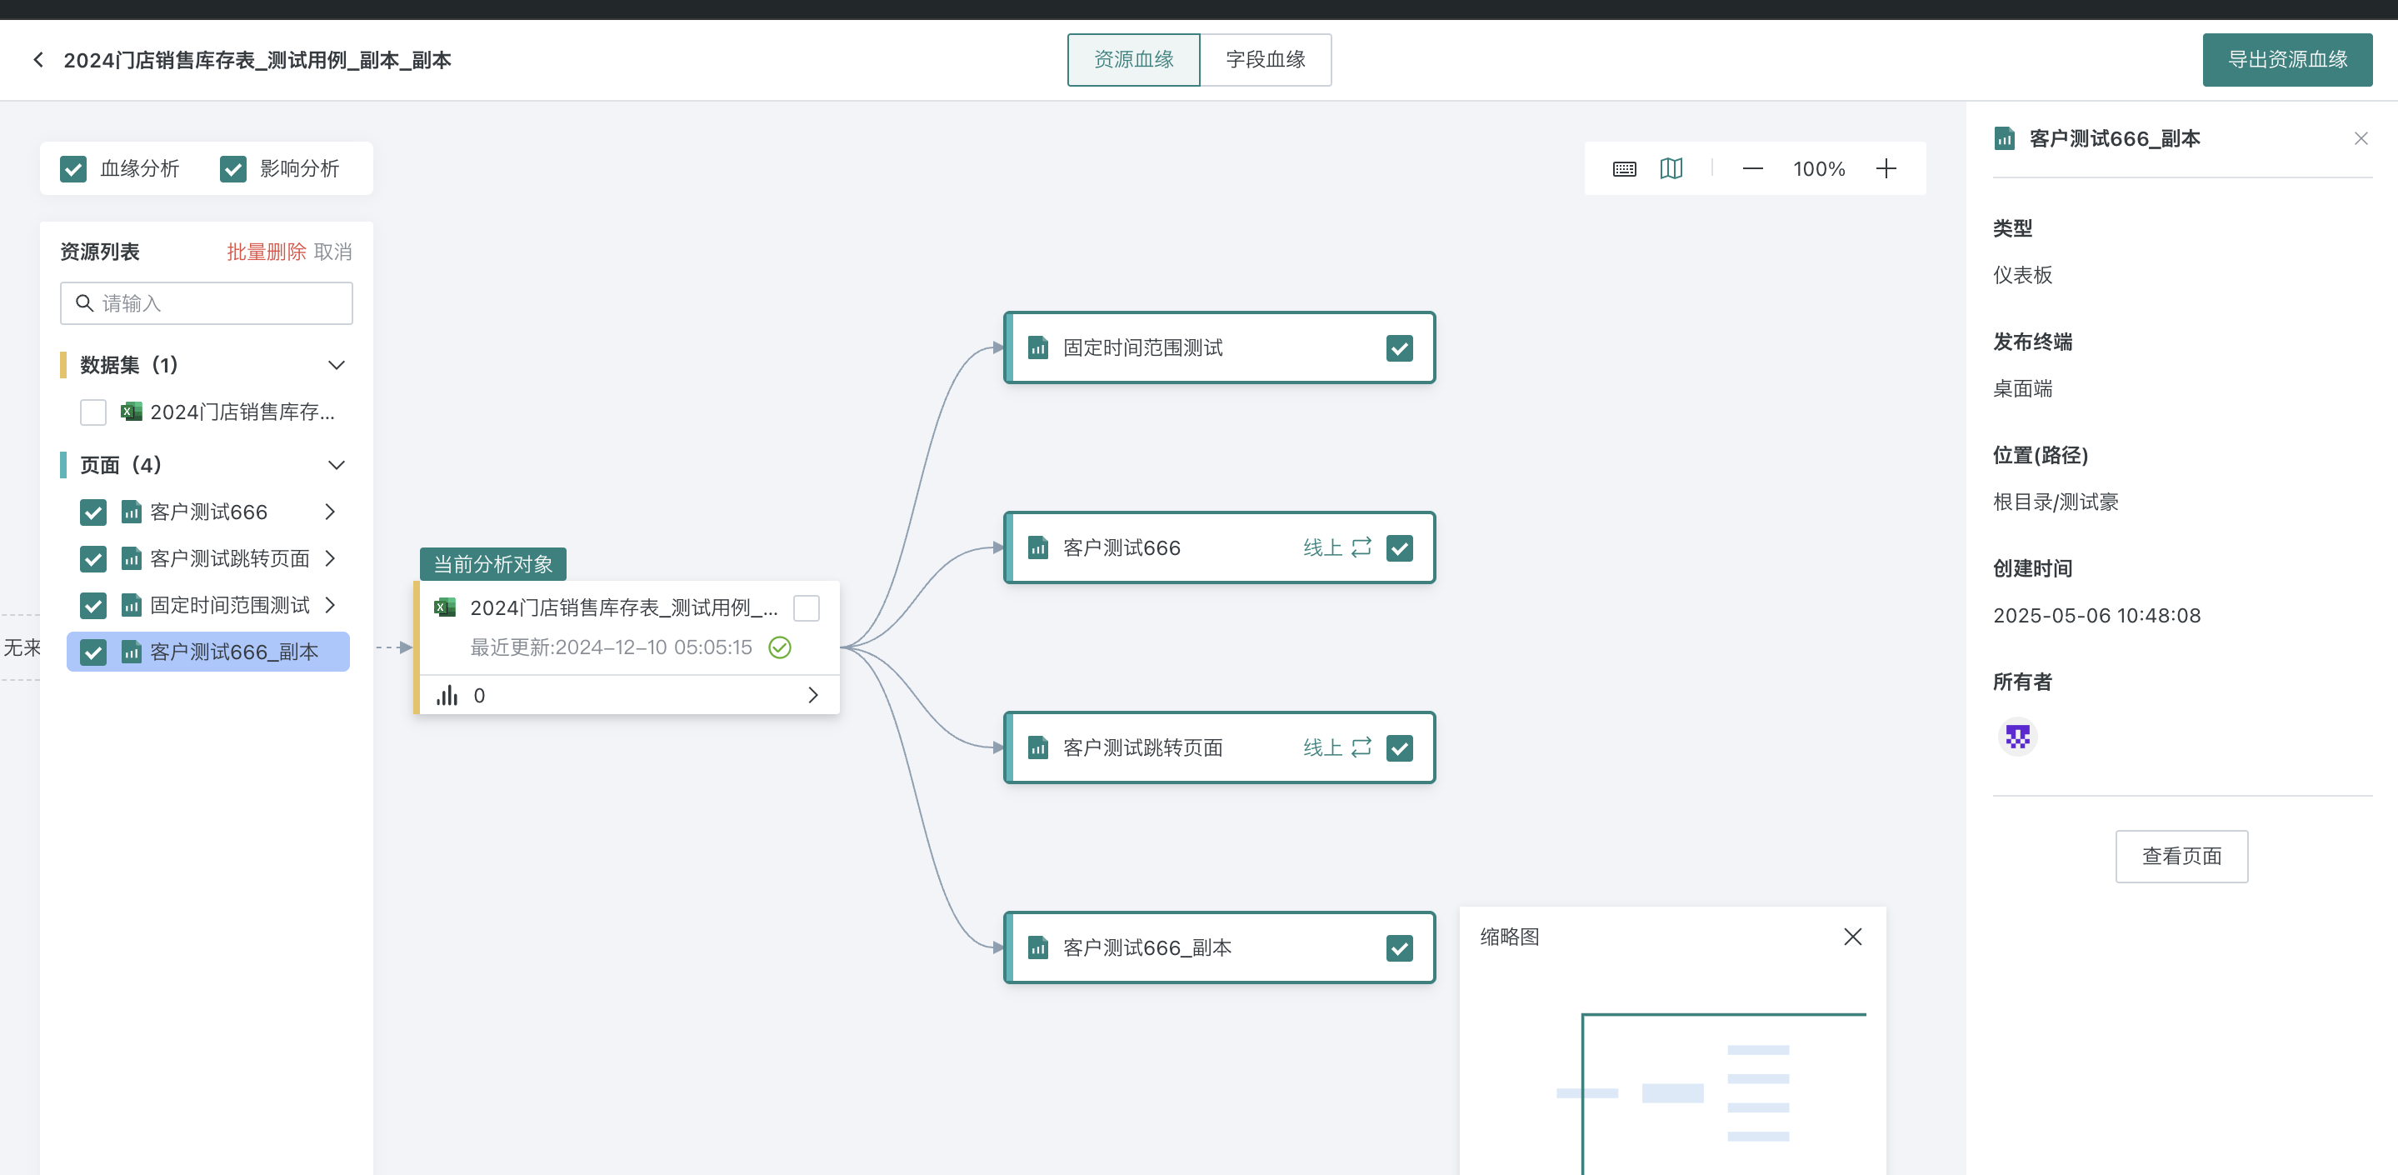Switch to the 字段血缘 tab
This screenshot has width=2398, height=1175.
(x=1264, y=60)
